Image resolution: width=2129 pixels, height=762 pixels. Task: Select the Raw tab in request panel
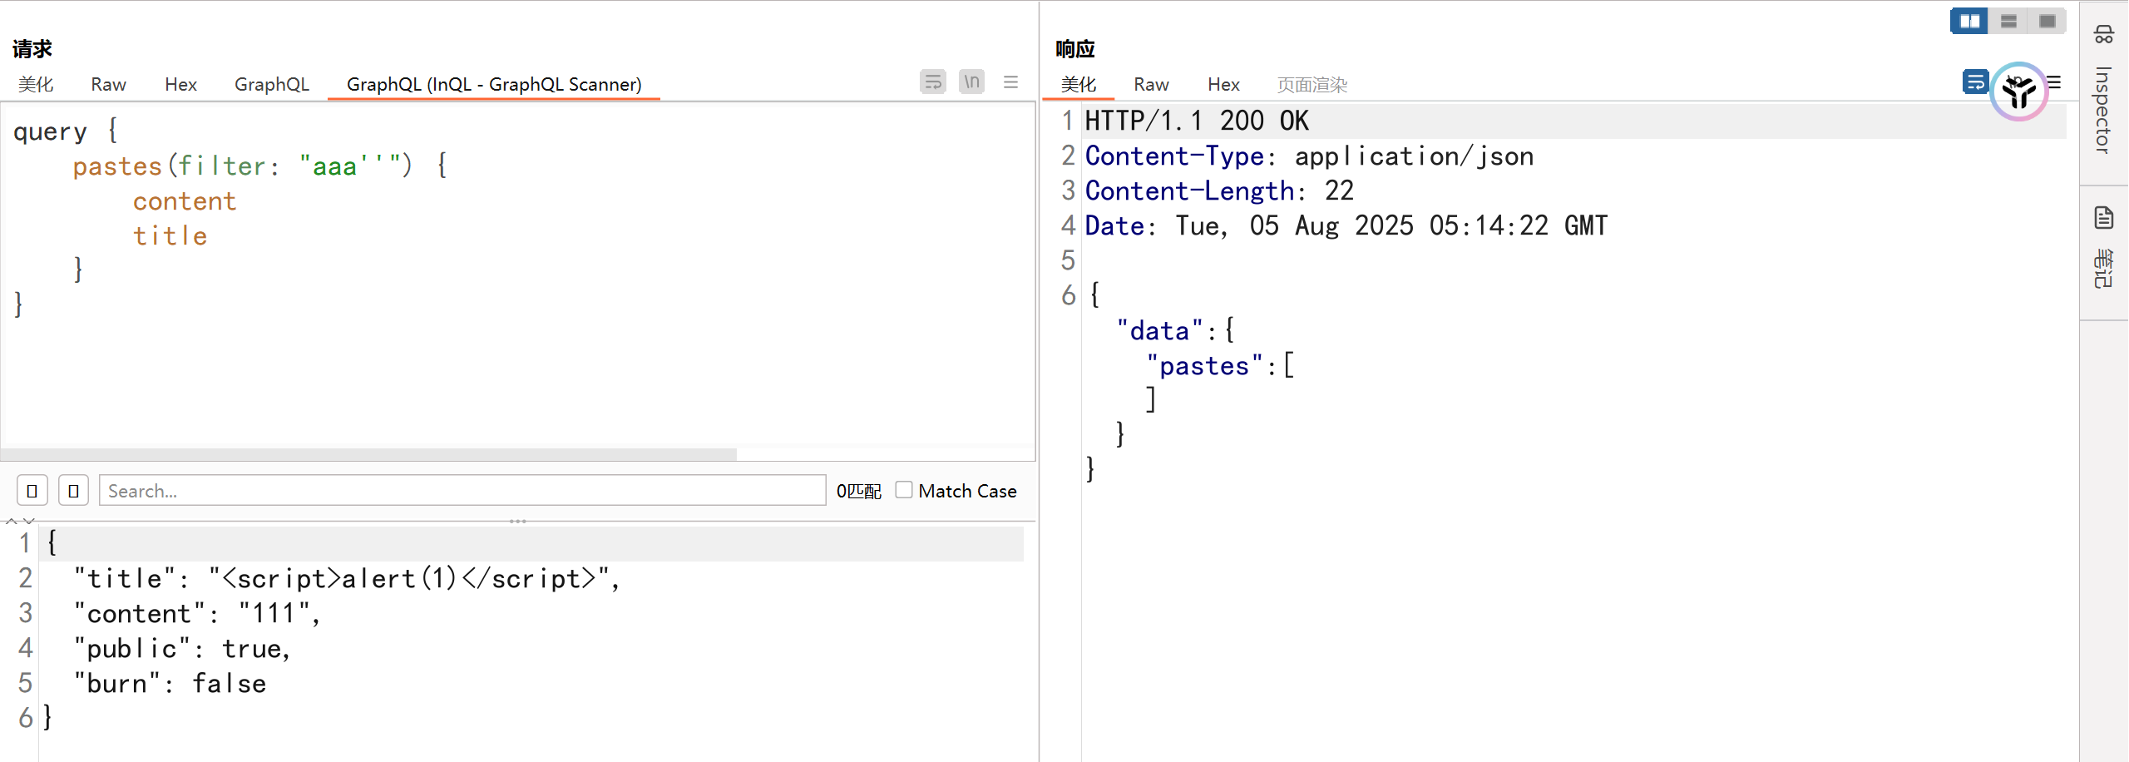pyautogui.click(x=108, y=84)
